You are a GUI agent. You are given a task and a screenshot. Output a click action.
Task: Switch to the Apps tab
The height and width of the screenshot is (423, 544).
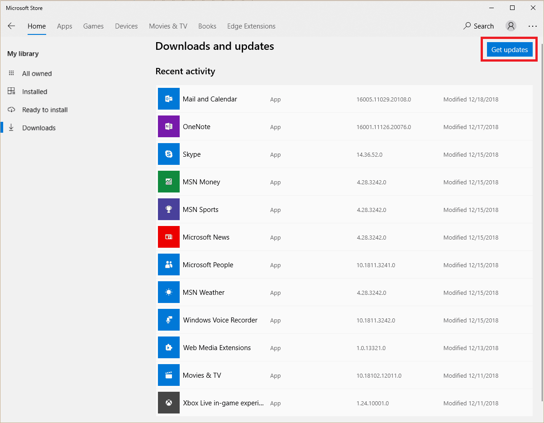coord(65,26)
